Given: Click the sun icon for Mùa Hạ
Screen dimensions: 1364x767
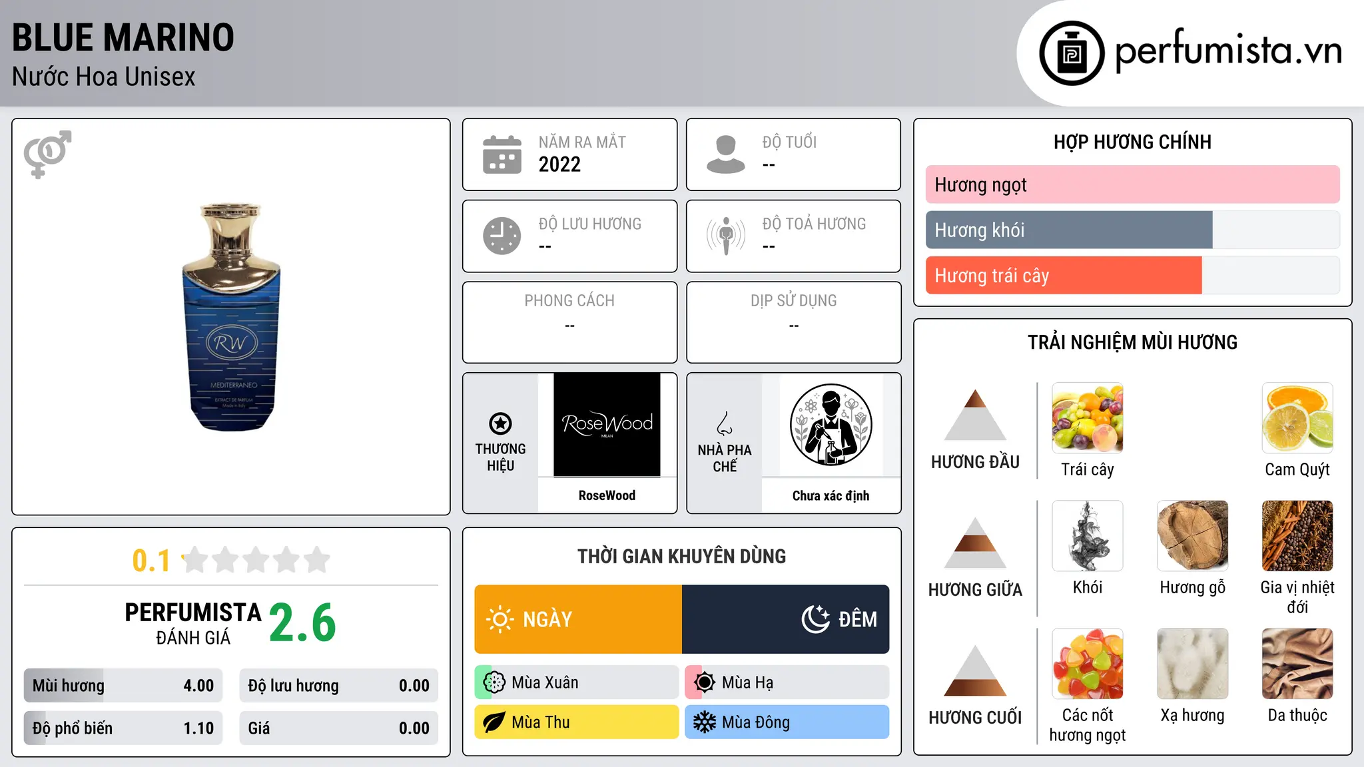Looking at the screenshot, I should point(705,682).
